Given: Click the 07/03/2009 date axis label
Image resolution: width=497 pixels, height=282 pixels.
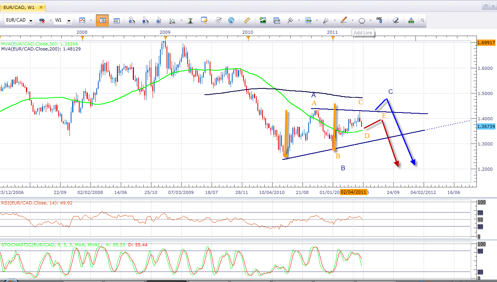Looking at the screenshot, I should pyautogui.click(x=181, y=192).
